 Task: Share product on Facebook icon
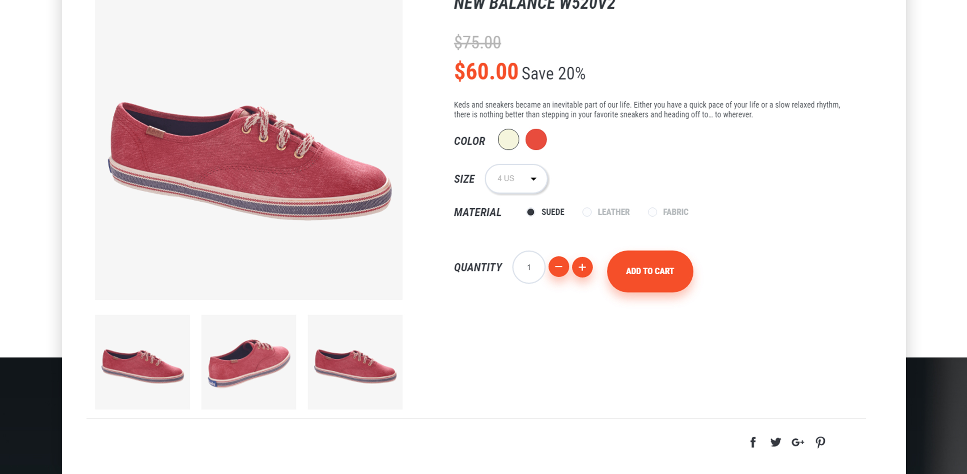click(x=753, y=442)
